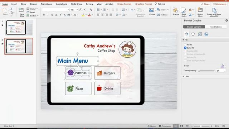Open Picture tab in Format Graphic
This screenshot has height=129, width=229.
pyautogui.click(x=206, y=34)
